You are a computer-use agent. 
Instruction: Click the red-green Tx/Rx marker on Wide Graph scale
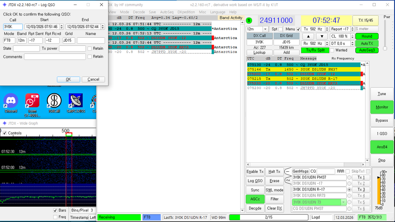pos(69,135)
